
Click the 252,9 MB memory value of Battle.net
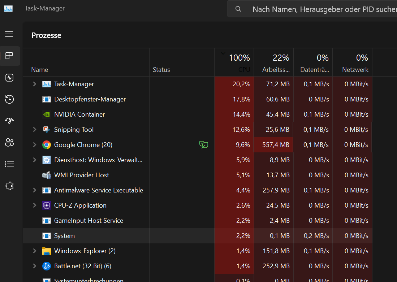pos(276,266)
